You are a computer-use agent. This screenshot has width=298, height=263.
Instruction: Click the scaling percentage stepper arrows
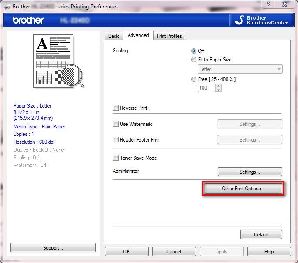(219, 88)
